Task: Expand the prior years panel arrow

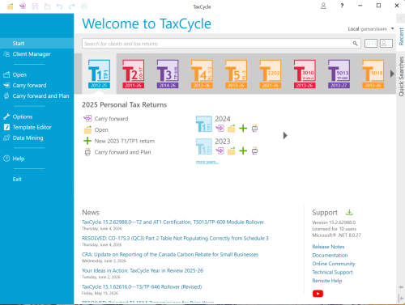Action: click(285, 135)
